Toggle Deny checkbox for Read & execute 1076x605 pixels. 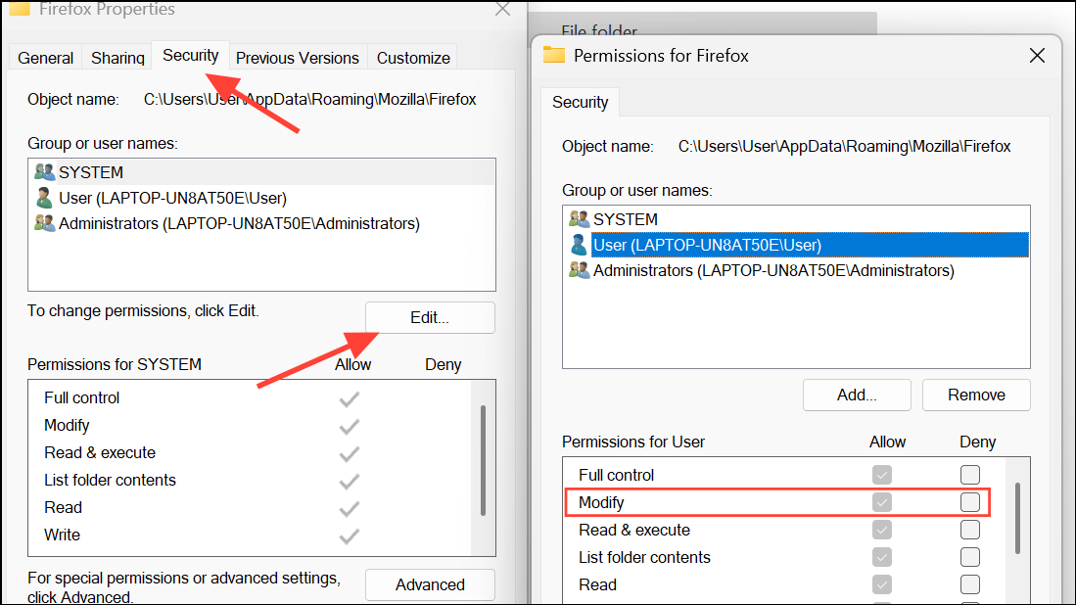[969, 530]
